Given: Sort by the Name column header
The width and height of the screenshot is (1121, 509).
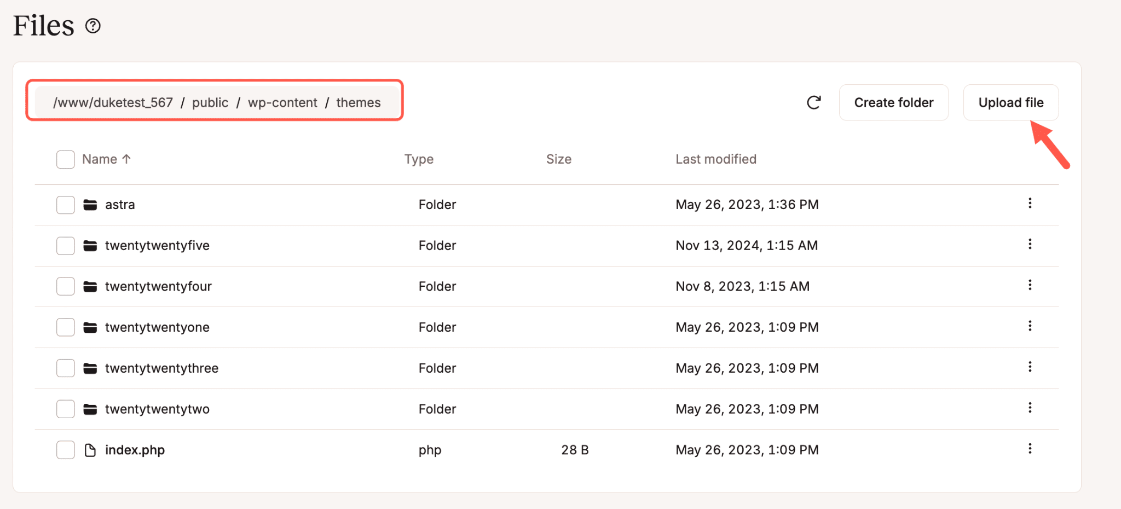Looking at the screenshot, I should (107, 159).
